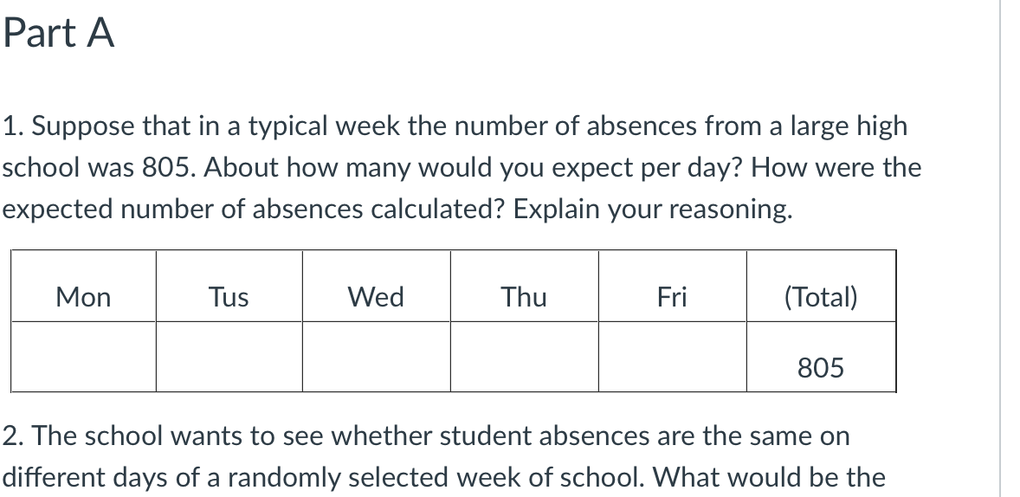Image resolution: width=1020 pixels, height=497 pixels.
Task: Click the empty cell under Fri
Action: [672, 357]
